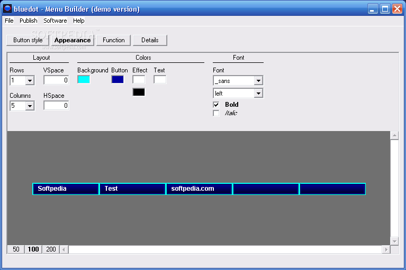The height and width of the screenshot is (270, 406).
Task: Maximize the Menu Builder window
Action: pyautogui.click(x=385, y=9)
